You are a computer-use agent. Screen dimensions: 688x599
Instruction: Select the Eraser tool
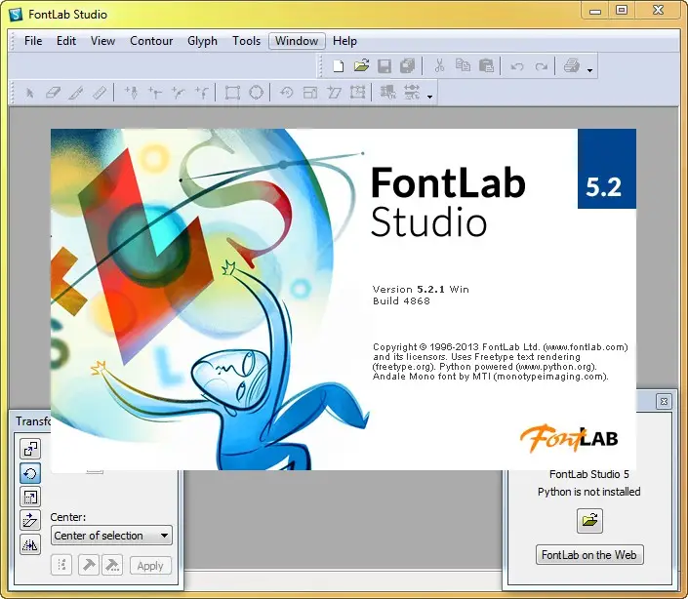53,93
